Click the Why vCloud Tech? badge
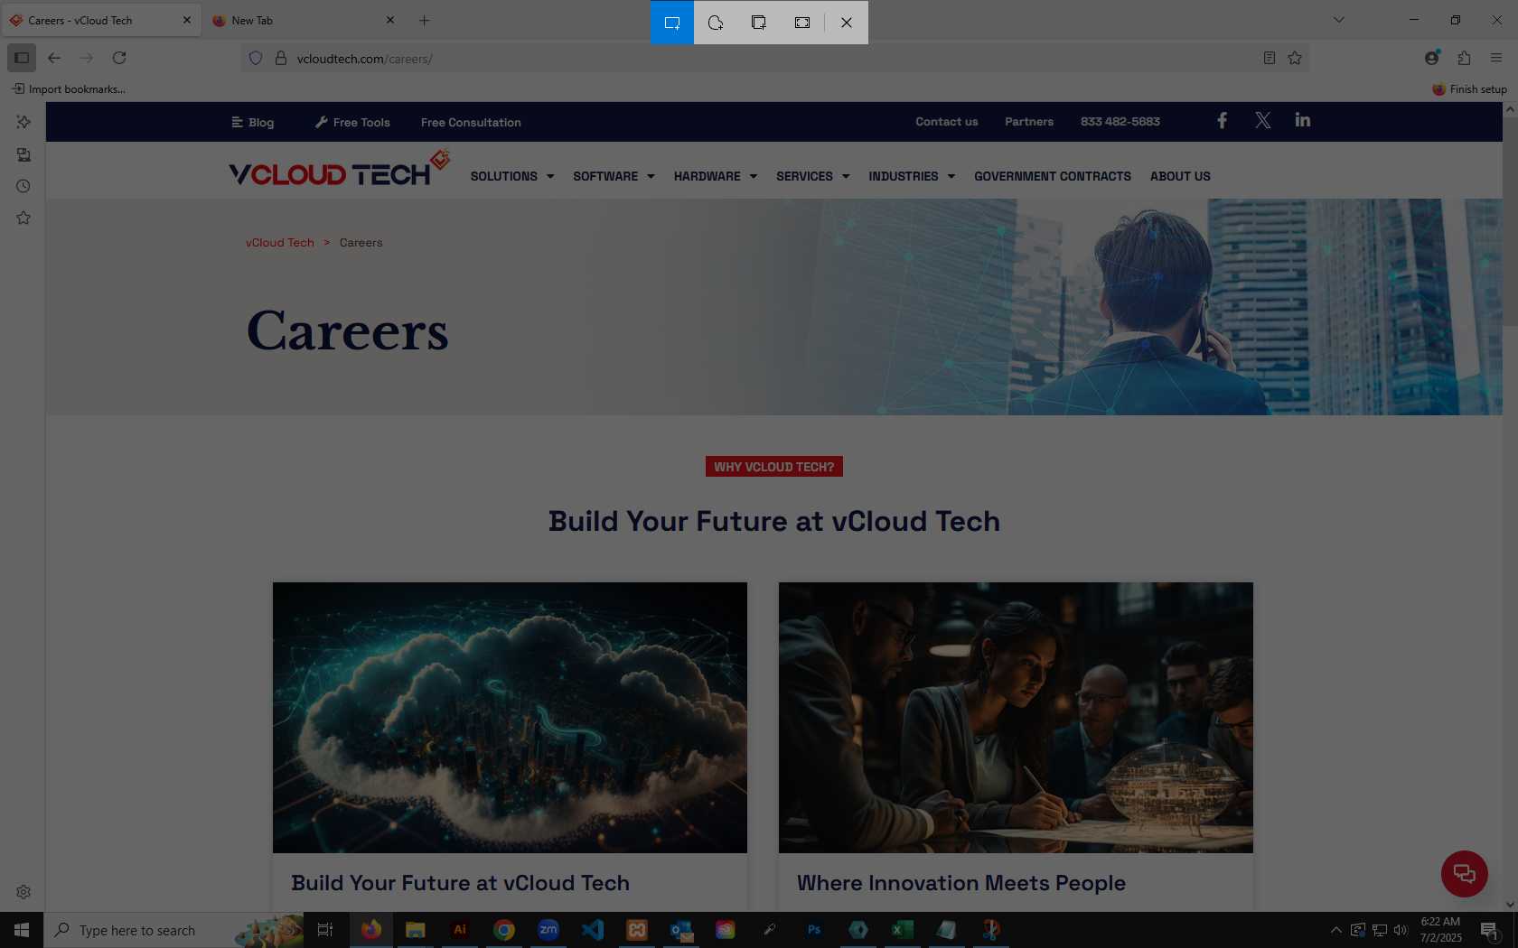 774,467
